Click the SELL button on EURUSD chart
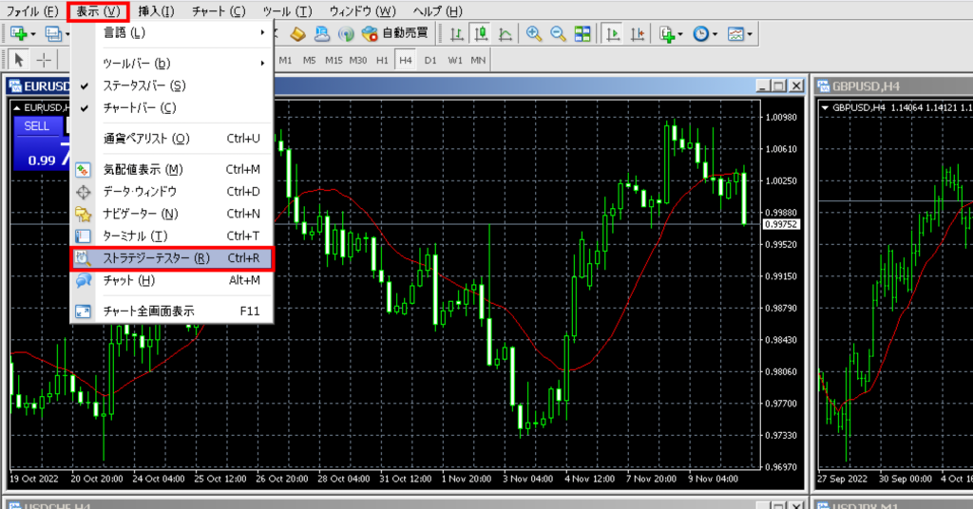The height and width of the screenshot is (509, 973). tap(37, 126)
